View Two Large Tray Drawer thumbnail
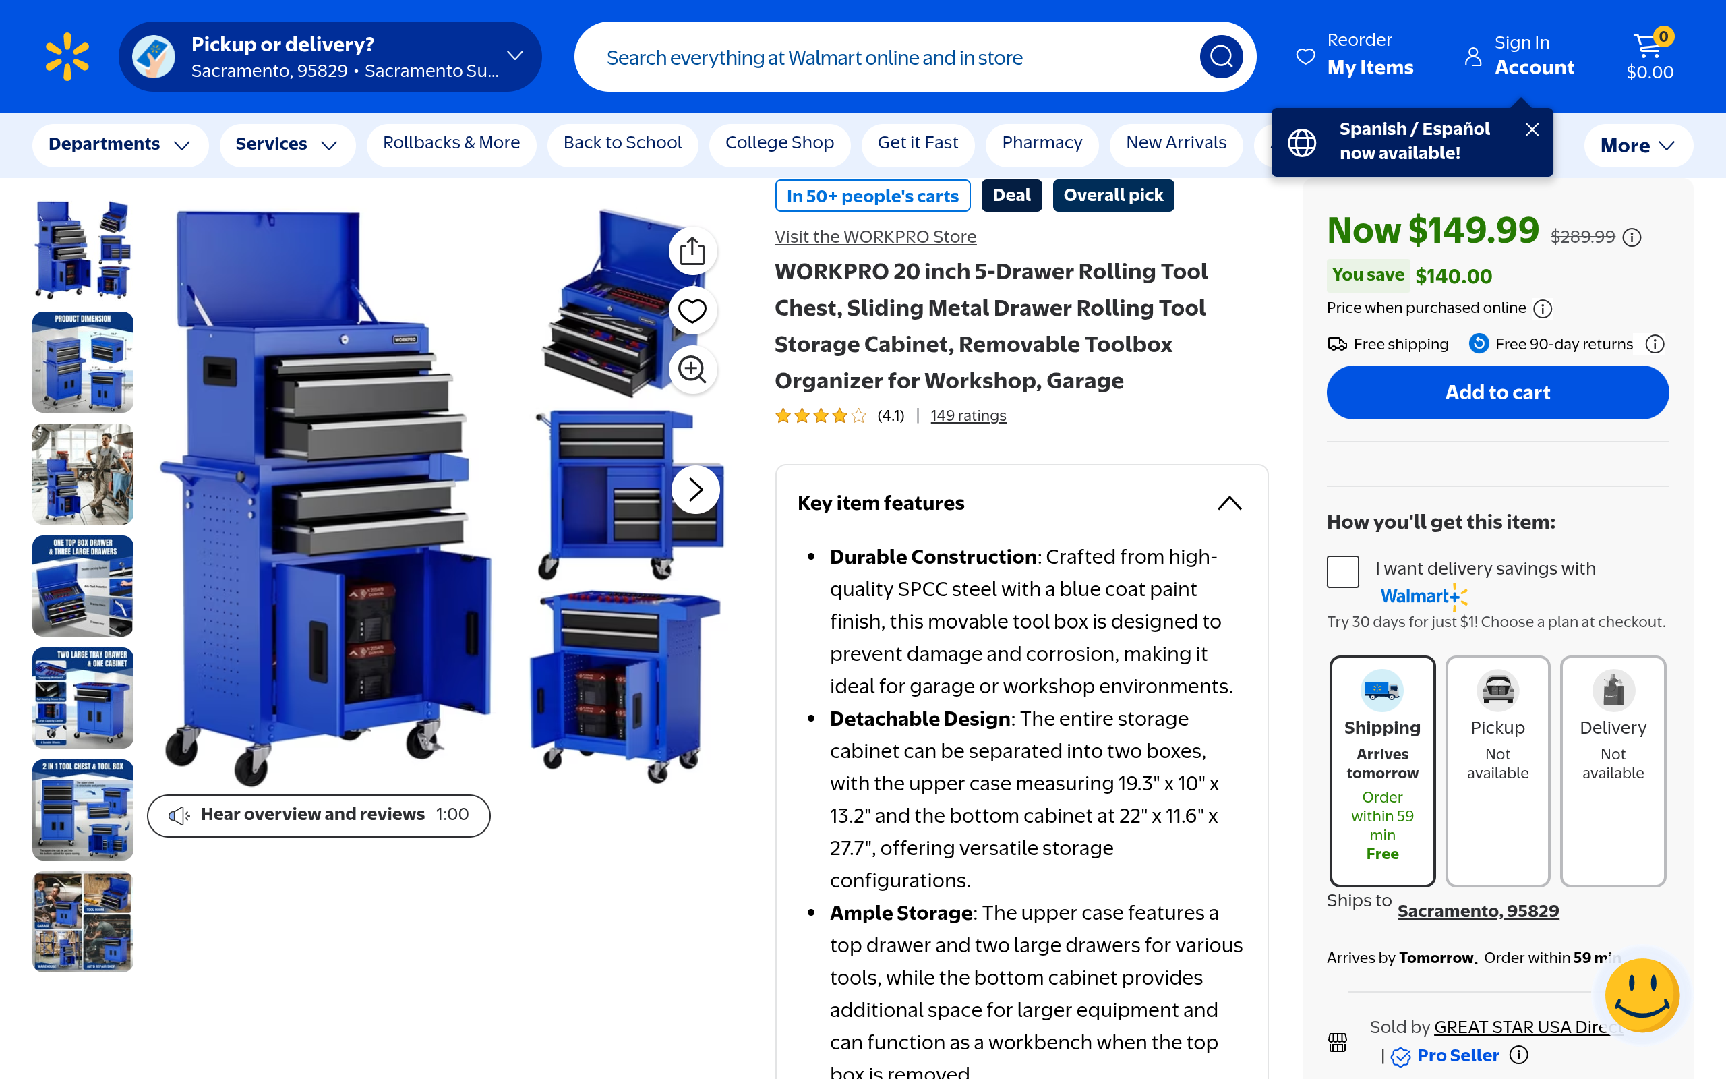 pyautogui.click(x=83, y=698)
